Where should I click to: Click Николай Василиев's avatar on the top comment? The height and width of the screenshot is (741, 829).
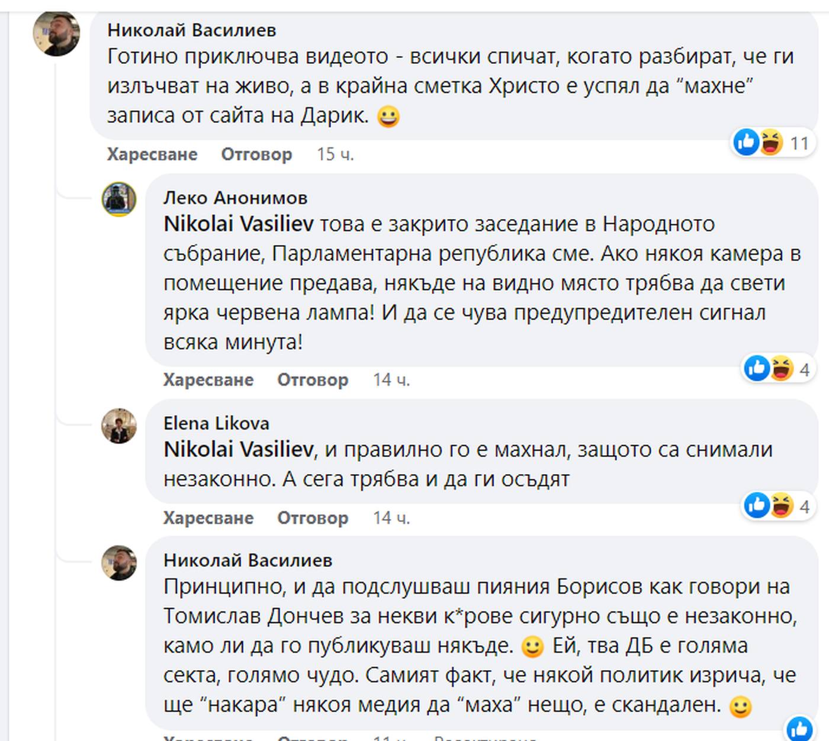56,33
